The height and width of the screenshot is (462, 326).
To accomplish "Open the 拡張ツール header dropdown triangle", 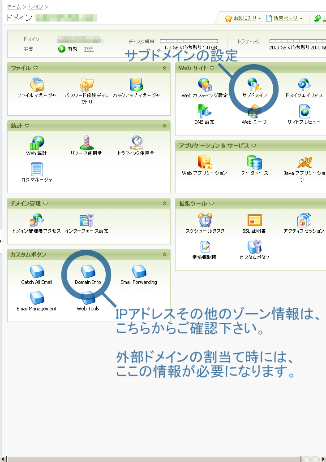I will point(211,203).
